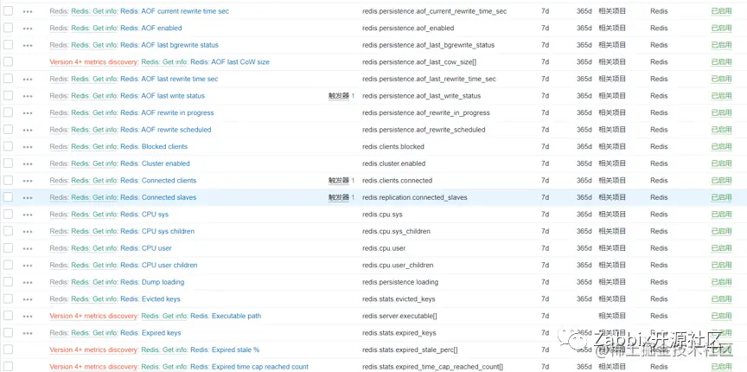Image resolution: width=747 pixels, height=372 pixels.
Task: Open the ellipsis menu for CPU sys children
Action: coord(28,232)
